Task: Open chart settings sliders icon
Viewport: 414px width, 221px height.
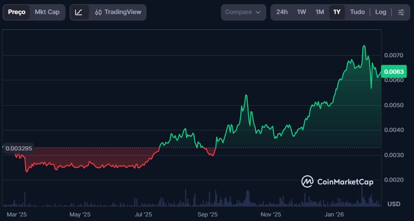Action: (401, 12)
